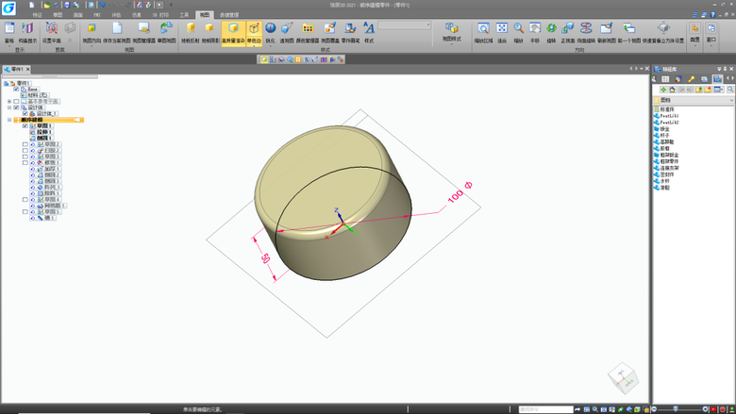
Task: Expand the 基本参考平面 tree node
Action: (x=8, y=101)
